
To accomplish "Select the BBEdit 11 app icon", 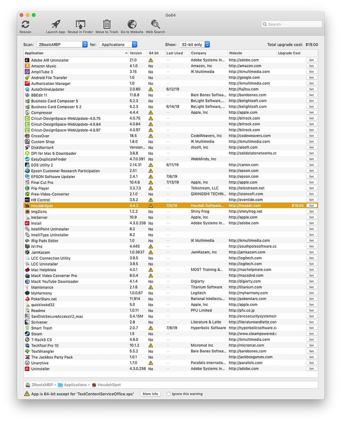I will pyautogui.click(x=27, y=95).
